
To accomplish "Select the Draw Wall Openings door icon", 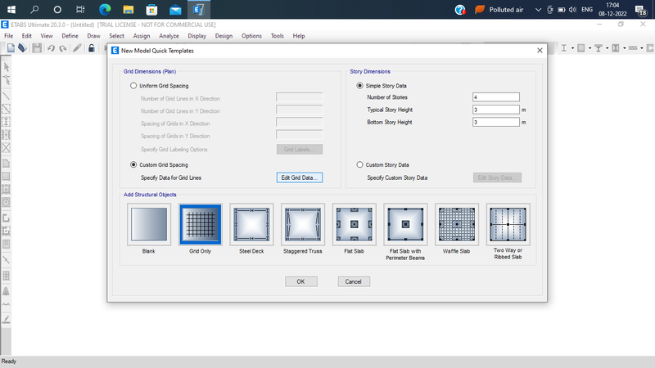I will [x=7, y=244].
